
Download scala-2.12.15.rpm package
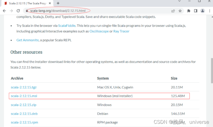click(25, 122)
